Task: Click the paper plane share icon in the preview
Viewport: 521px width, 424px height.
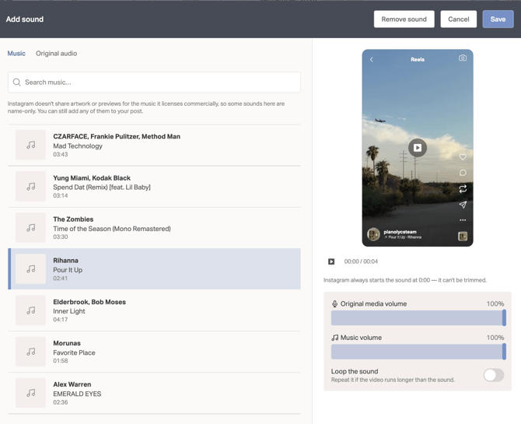Action: click(x=463, y=205)
